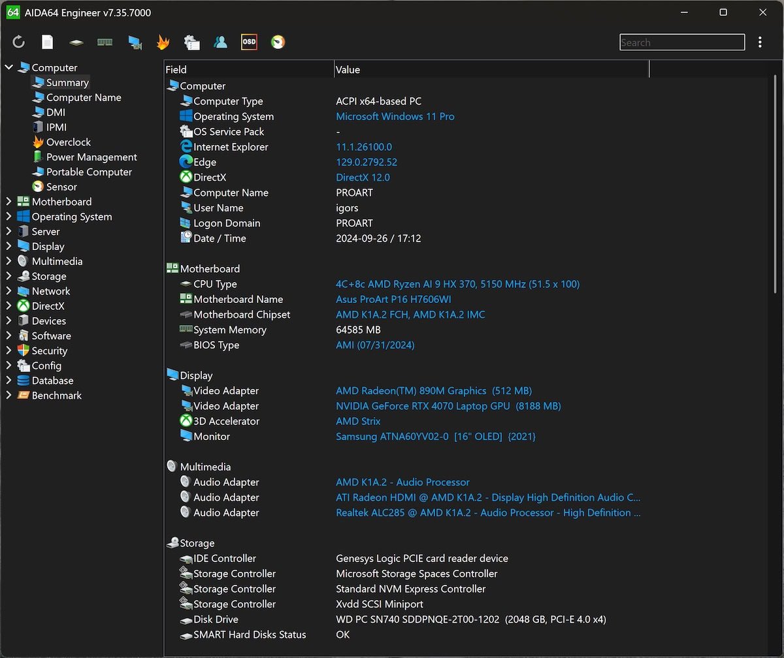Viewport: 784px width, 658px height.
Task: Open the AMD Ryzen AI 9 HX 370 link
Action: 457,284
